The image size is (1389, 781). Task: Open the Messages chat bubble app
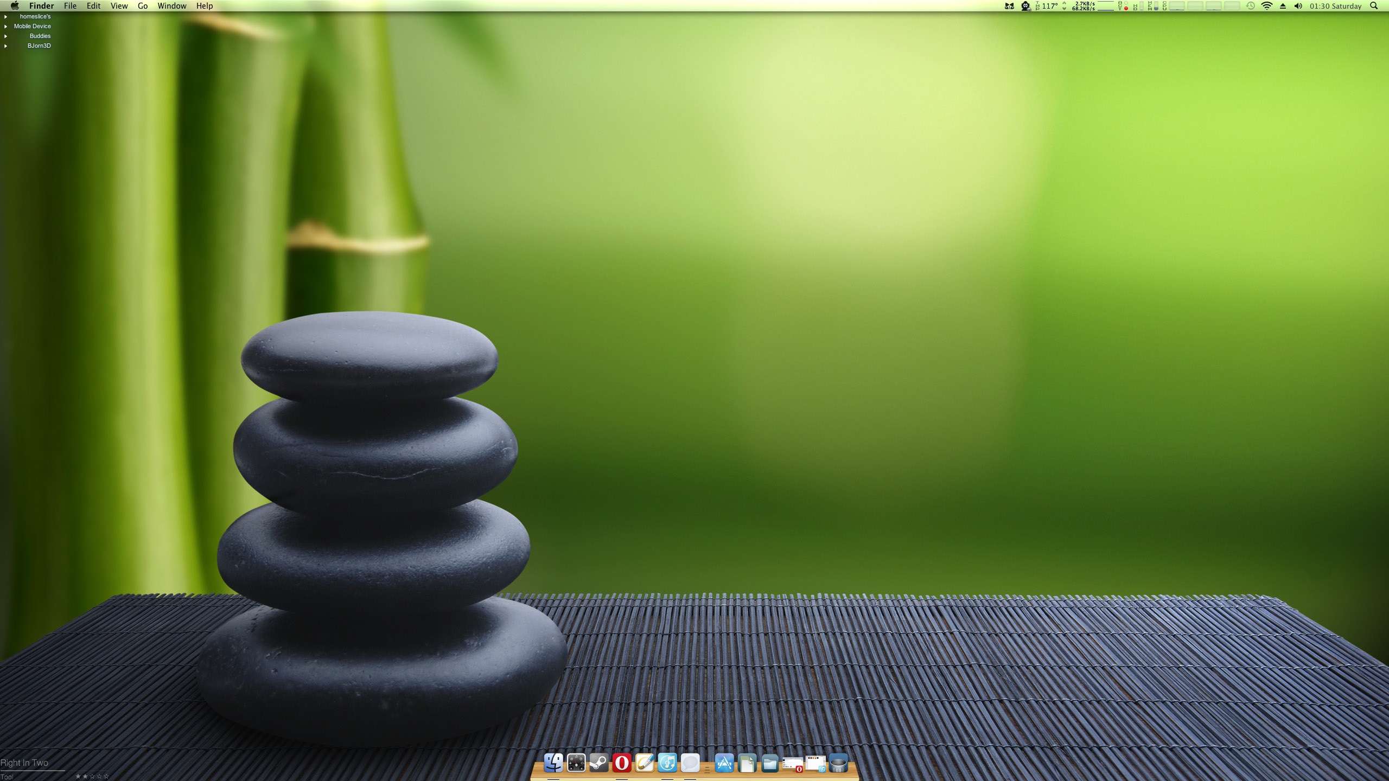click(x=690, y=763)
